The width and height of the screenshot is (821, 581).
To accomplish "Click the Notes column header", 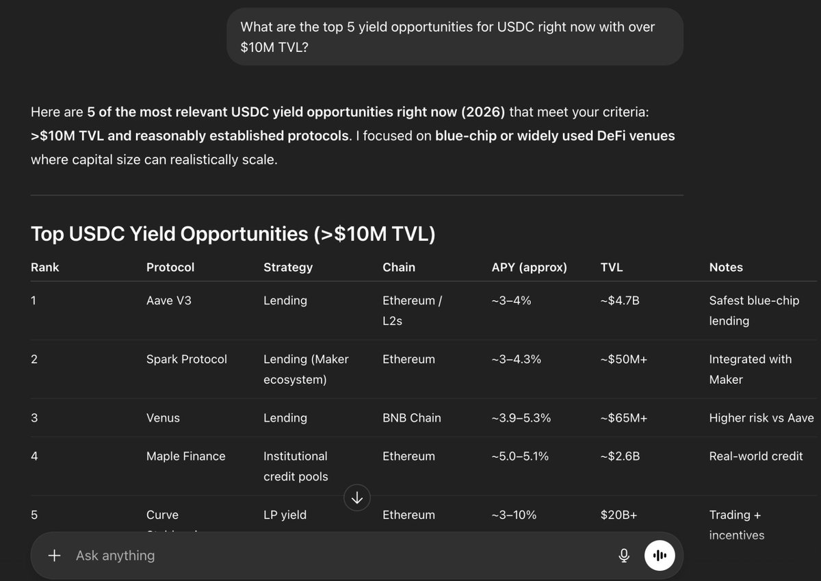I will (726, 268).
